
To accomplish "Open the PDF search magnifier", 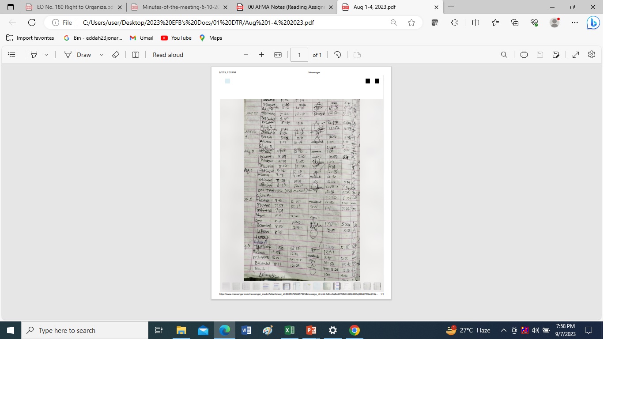I will (x=504, y=55).
